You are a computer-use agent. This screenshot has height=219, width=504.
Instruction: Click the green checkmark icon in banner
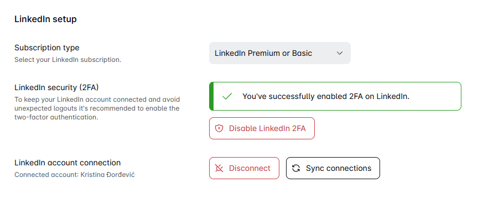227,96
